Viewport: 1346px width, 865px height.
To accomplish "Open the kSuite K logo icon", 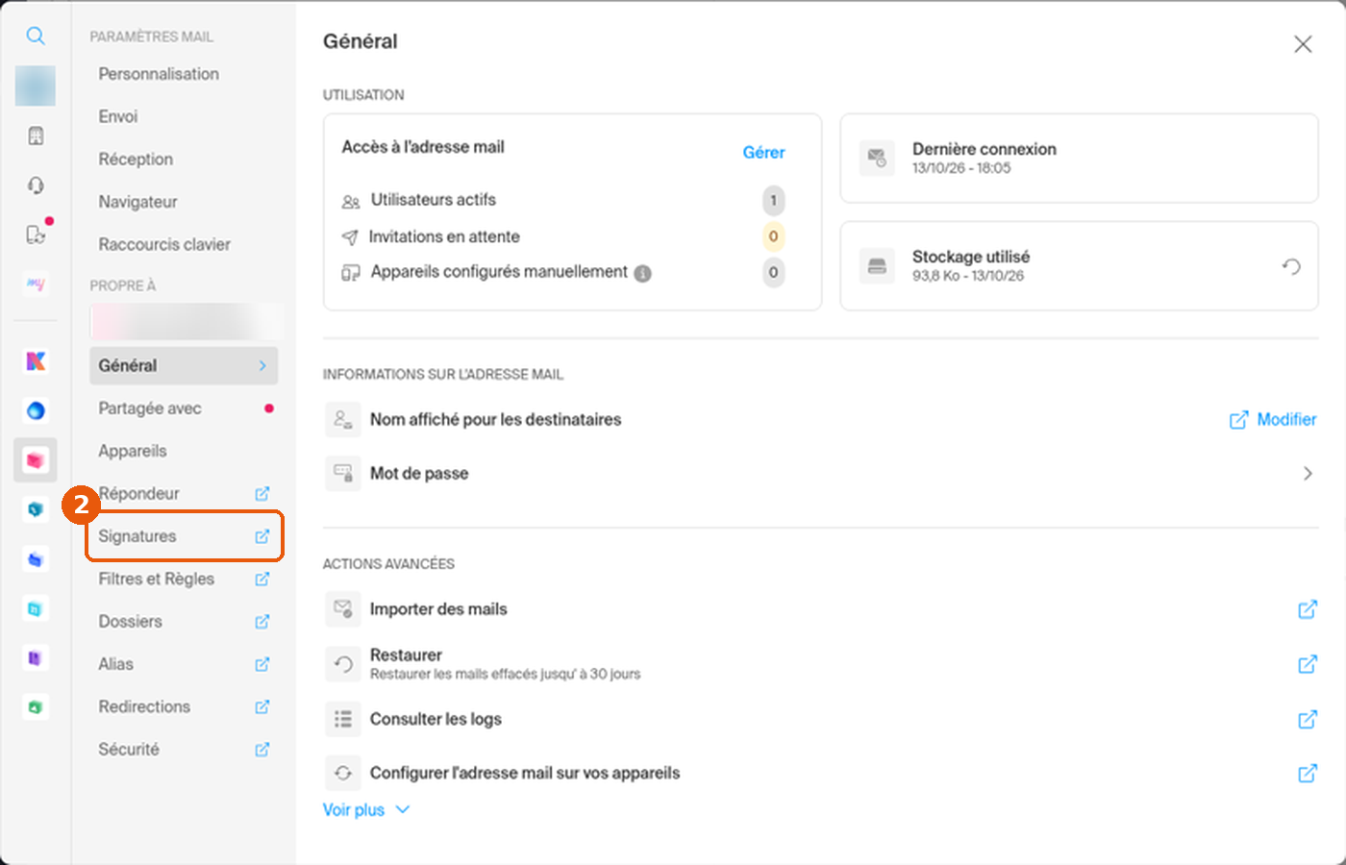I will pyautogui.click(x=36, y=361).
